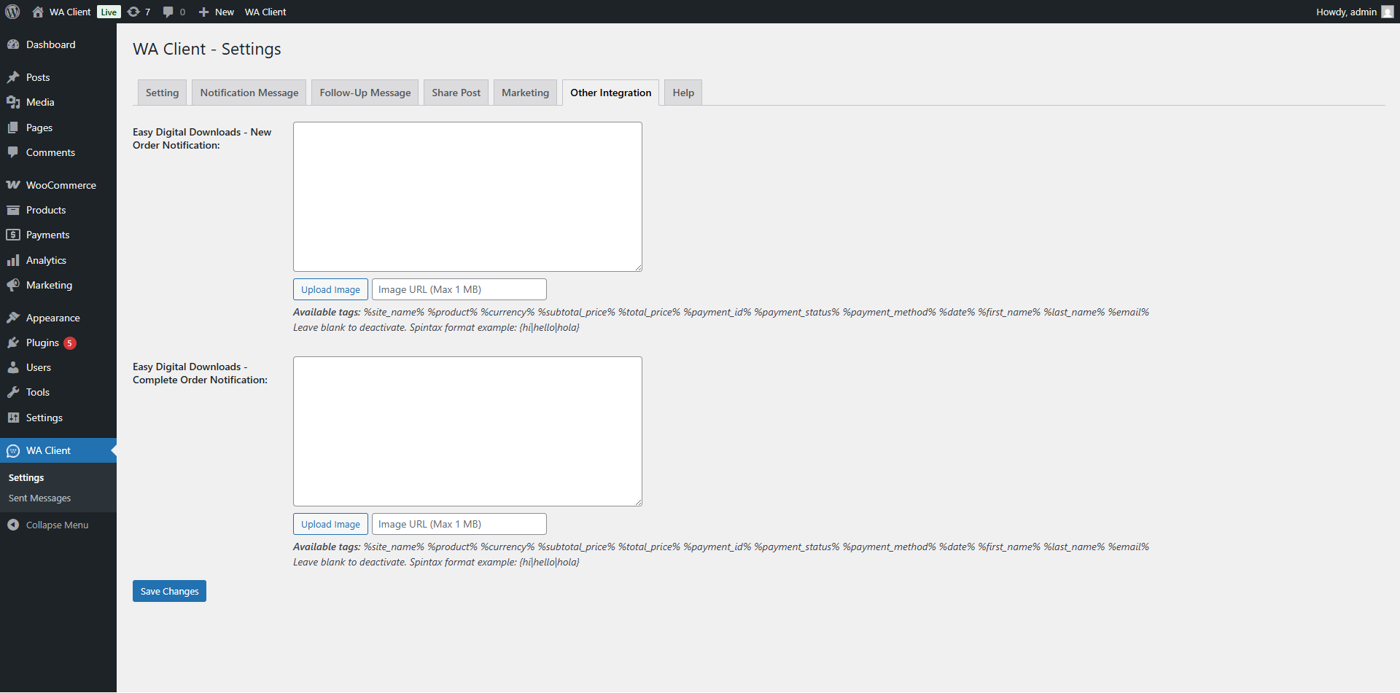Click the Analytics bar chart icon
Screen dimensions: 1400x693
(13, 260)
